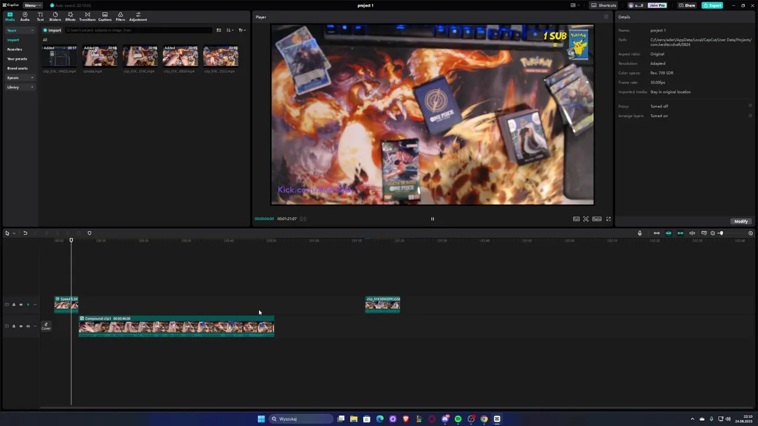This screenshot has height=426, width=758.
Task: Select the Compound clip1 on timeline
Action: point(176,326)
